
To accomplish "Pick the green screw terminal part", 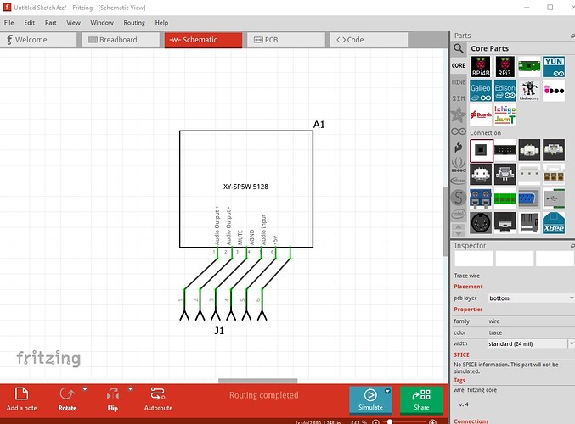I will click(x=505, y=198).
